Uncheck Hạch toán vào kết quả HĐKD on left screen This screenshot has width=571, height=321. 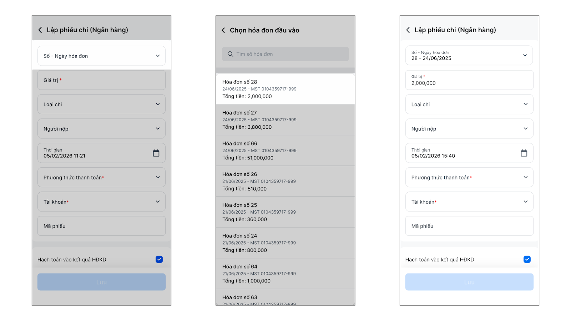(x=159, y=259)
